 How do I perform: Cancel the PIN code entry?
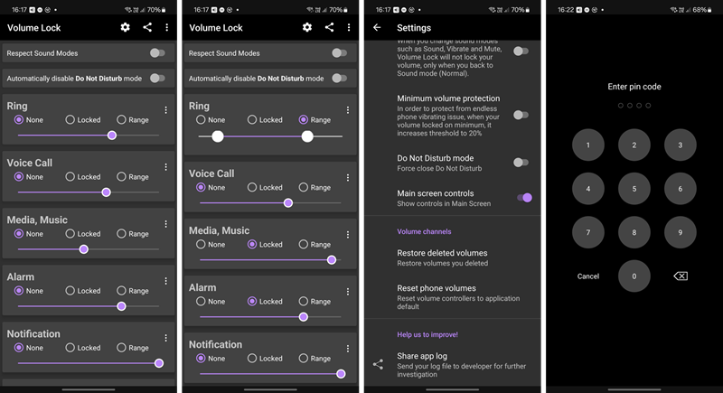(588, 276)
